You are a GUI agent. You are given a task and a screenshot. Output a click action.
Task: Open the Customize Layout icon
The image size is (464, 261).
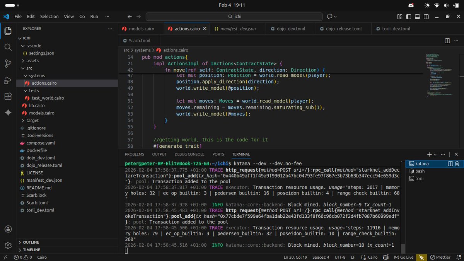[400, 17]
